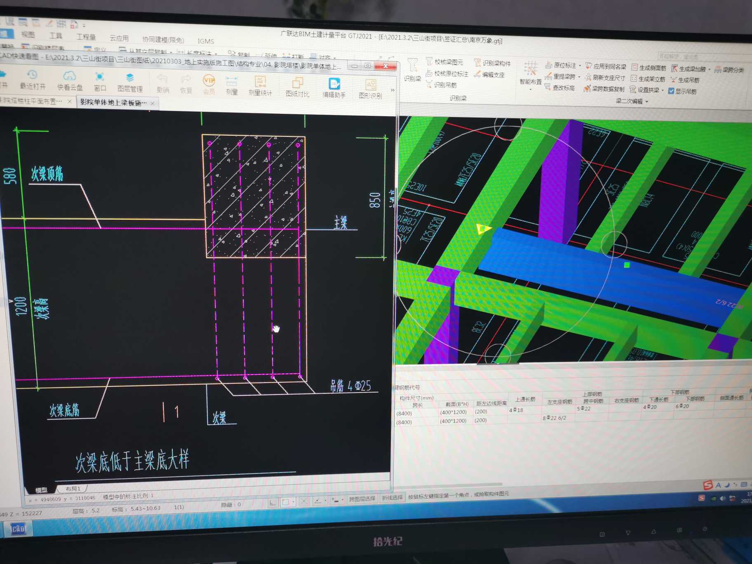Close the 影院塔楼柱平面布置 drawing tab
This screenshot has width=752, height=564.
pos(69,101)
